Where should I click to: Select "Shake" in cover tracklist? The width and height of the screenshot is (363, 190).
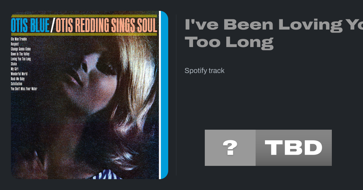(14, 64)
